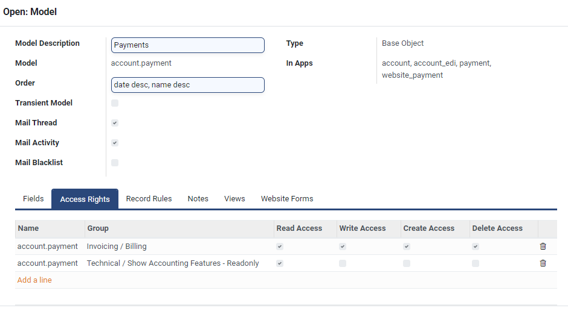Delete the Invoicing / Billing access row
The width and height of the screenshot is (568, 311).
[543, 247]
